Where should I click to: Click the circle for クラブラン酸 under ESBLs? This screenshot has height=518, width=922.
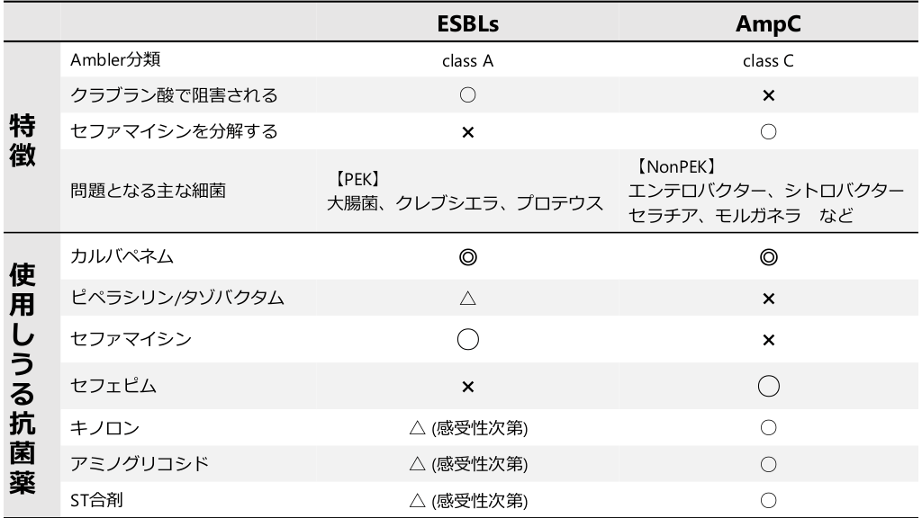pos(466,94)
